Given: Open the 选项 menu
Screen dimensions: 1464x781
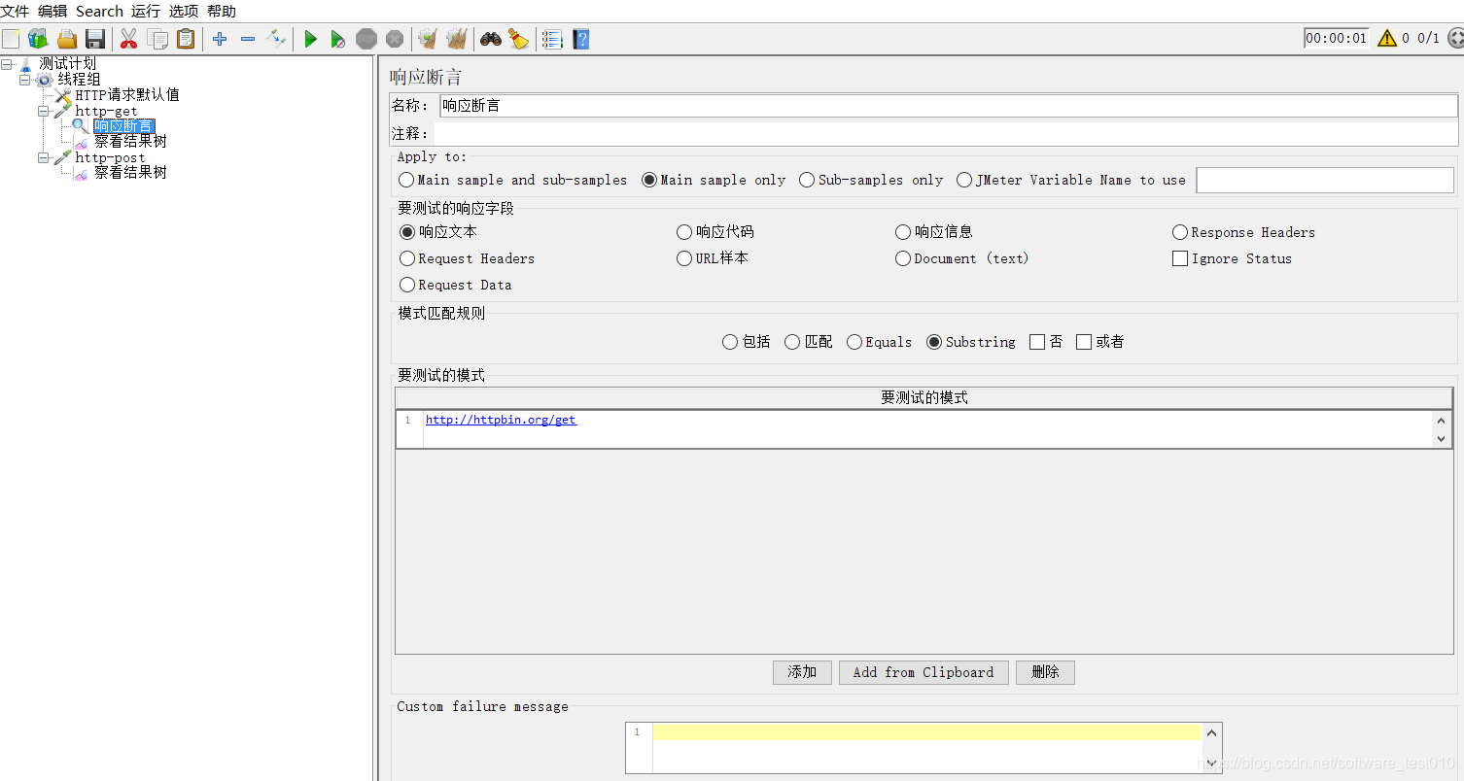Looking at the screenshot, I should pyautogui.click(x=184, y=12).
